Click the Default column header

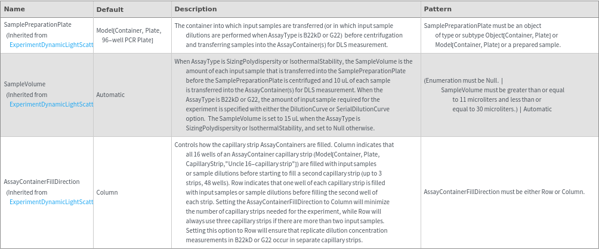pos(110,10)
